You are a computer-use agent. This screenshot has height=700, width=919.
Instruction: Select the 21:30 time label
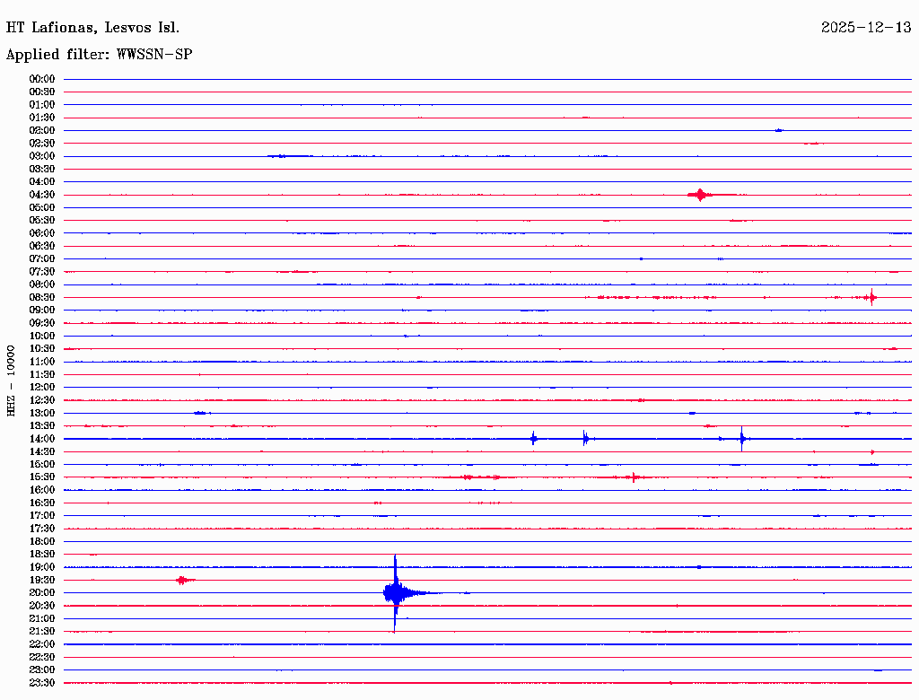tap(42, 632)
